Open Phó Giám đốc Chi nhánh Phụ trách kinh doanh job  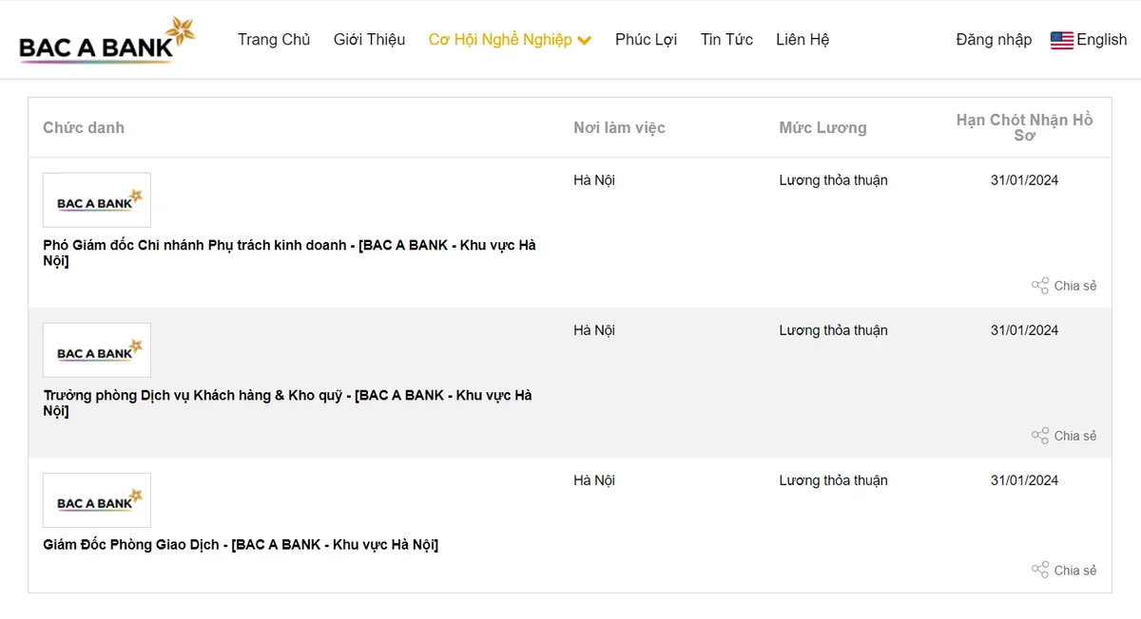click(x=290, y=253)
